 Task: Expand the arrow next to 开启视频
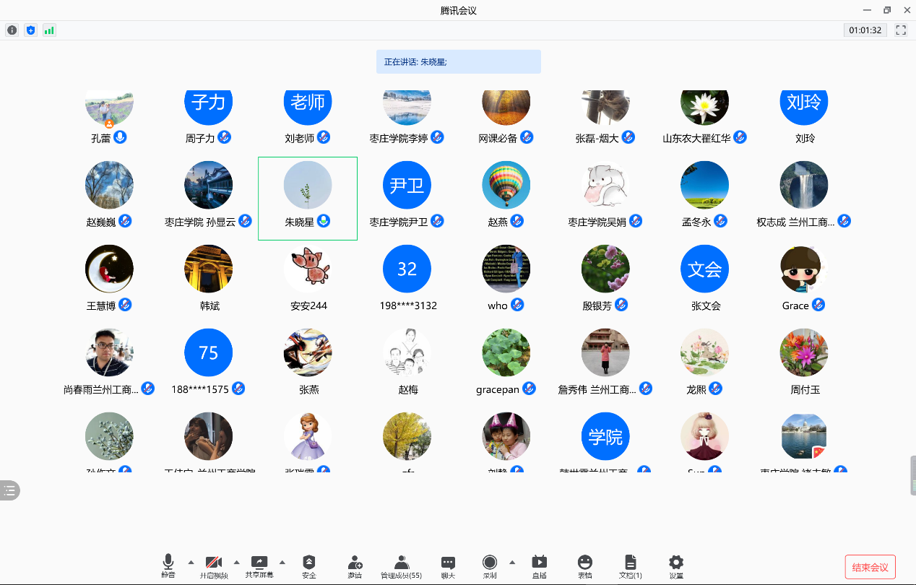coord(236,562)
